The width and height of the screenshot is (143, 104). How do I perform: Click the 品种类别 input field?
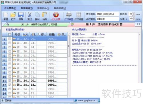[108, 19]
